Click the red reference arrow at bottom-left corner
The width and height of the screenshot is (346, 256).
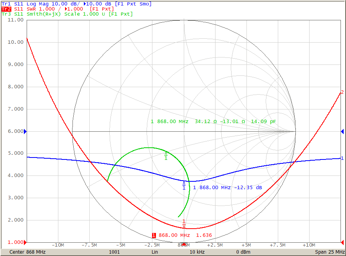[x=25, y=242]
